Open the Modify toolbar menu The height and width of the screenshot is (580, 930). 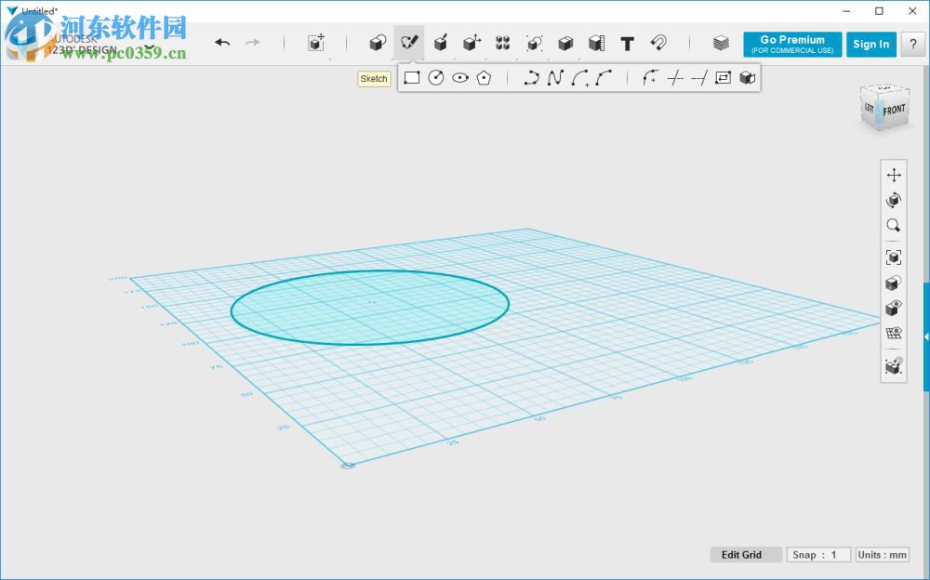(472, 43)
